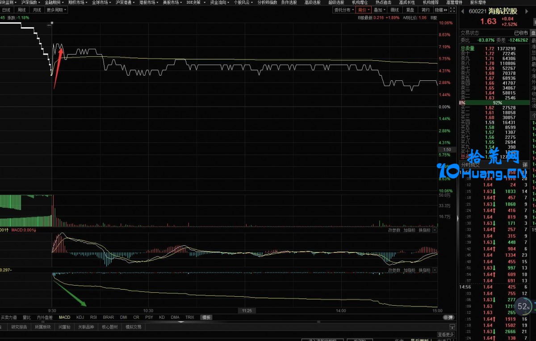Viewport: 536px width, 341px height.
Task: Switch to 周线 weekly chart
Action: tap(22, 10)
